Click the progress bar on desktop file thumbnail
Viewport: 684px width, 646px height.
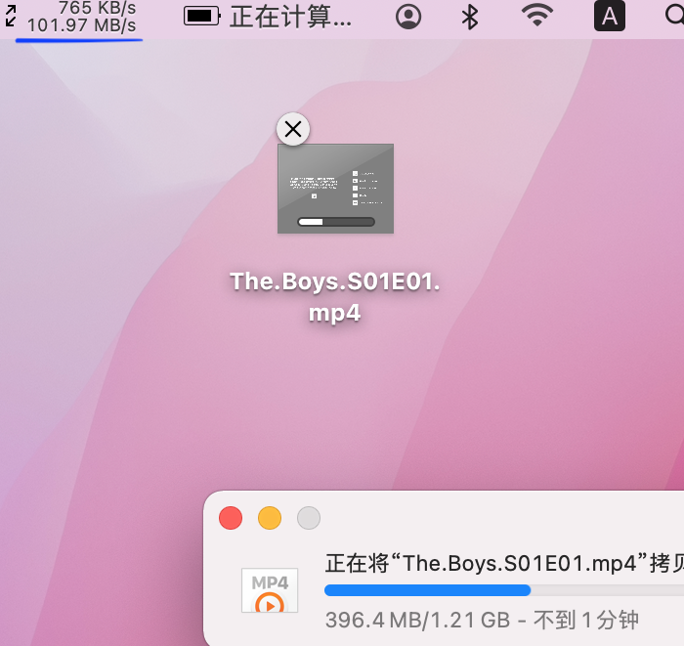pyautogui.click(x=336, y=222)
